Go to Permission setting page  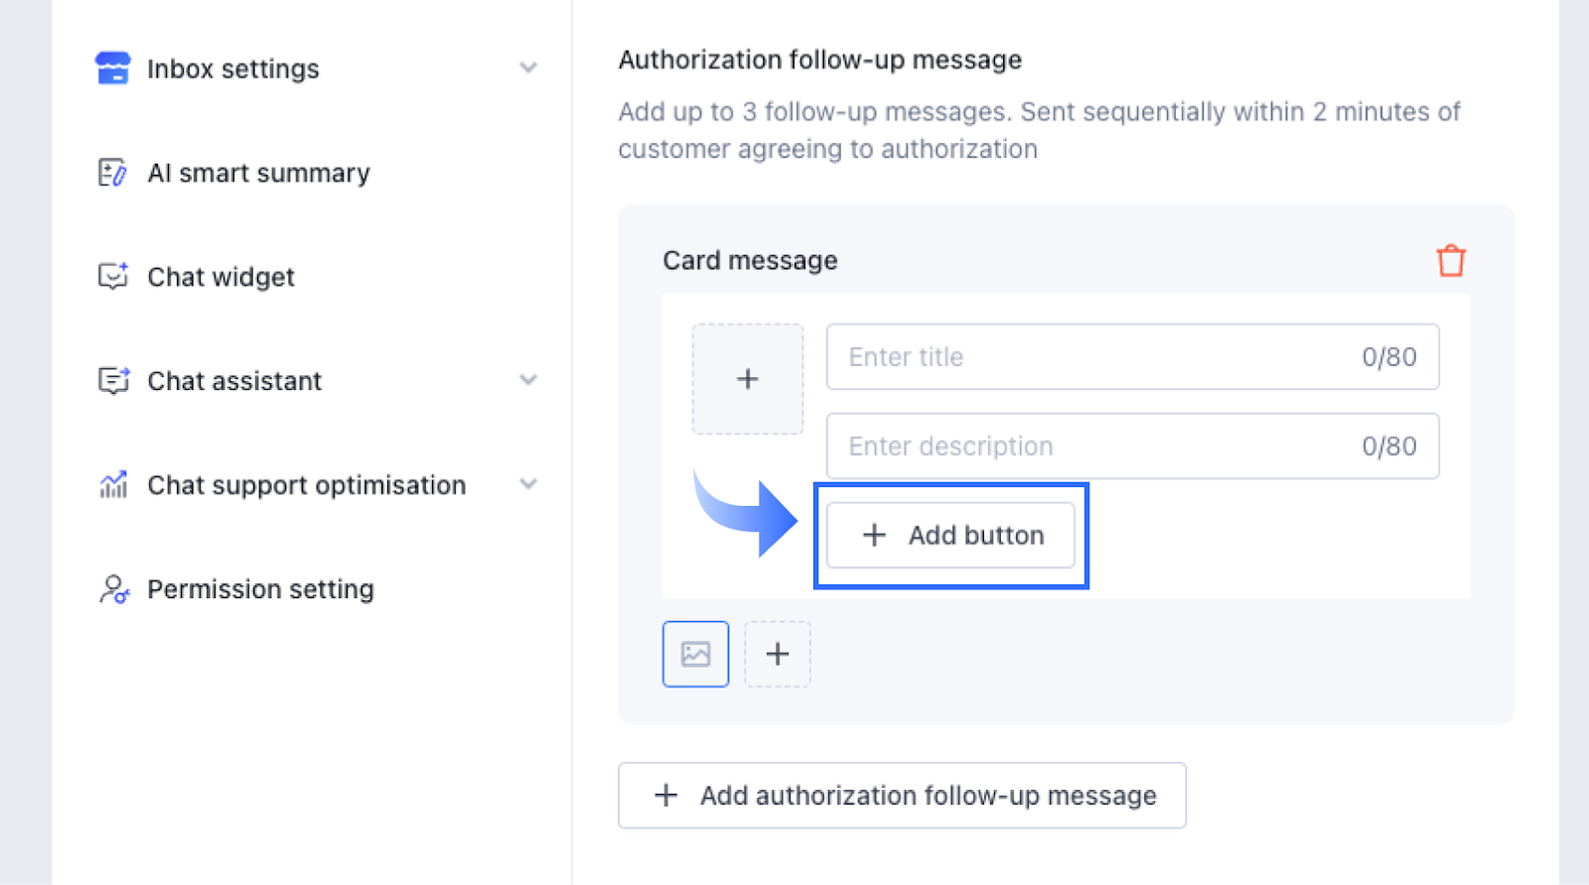[x=260, y=589]
